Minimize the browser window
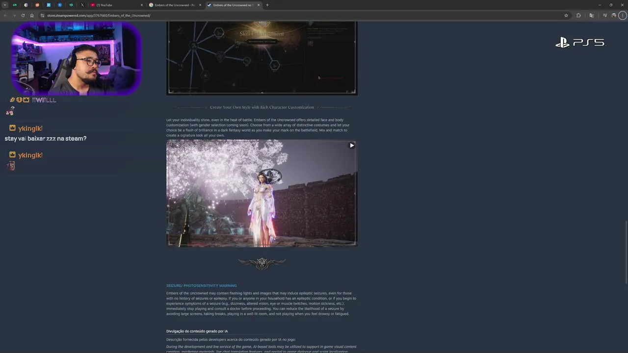Viewport: 628px width, 353px height. point(600,5)
